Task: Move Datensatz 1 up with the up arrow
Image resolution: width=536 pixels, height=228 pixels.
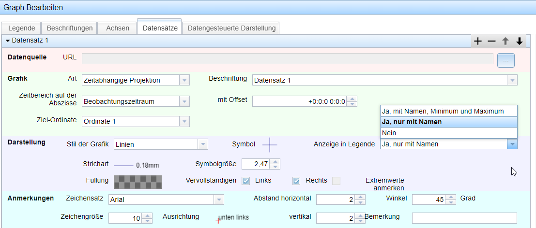Action: coord(505,41)
